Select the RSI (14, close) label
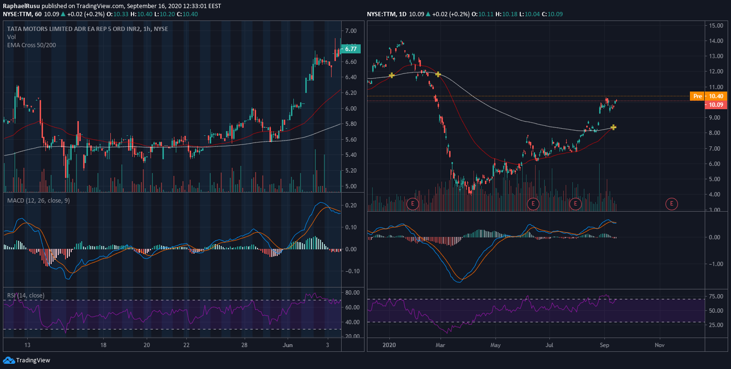The height and width of the screenshot is (369, 731). [x=26, y=296]
